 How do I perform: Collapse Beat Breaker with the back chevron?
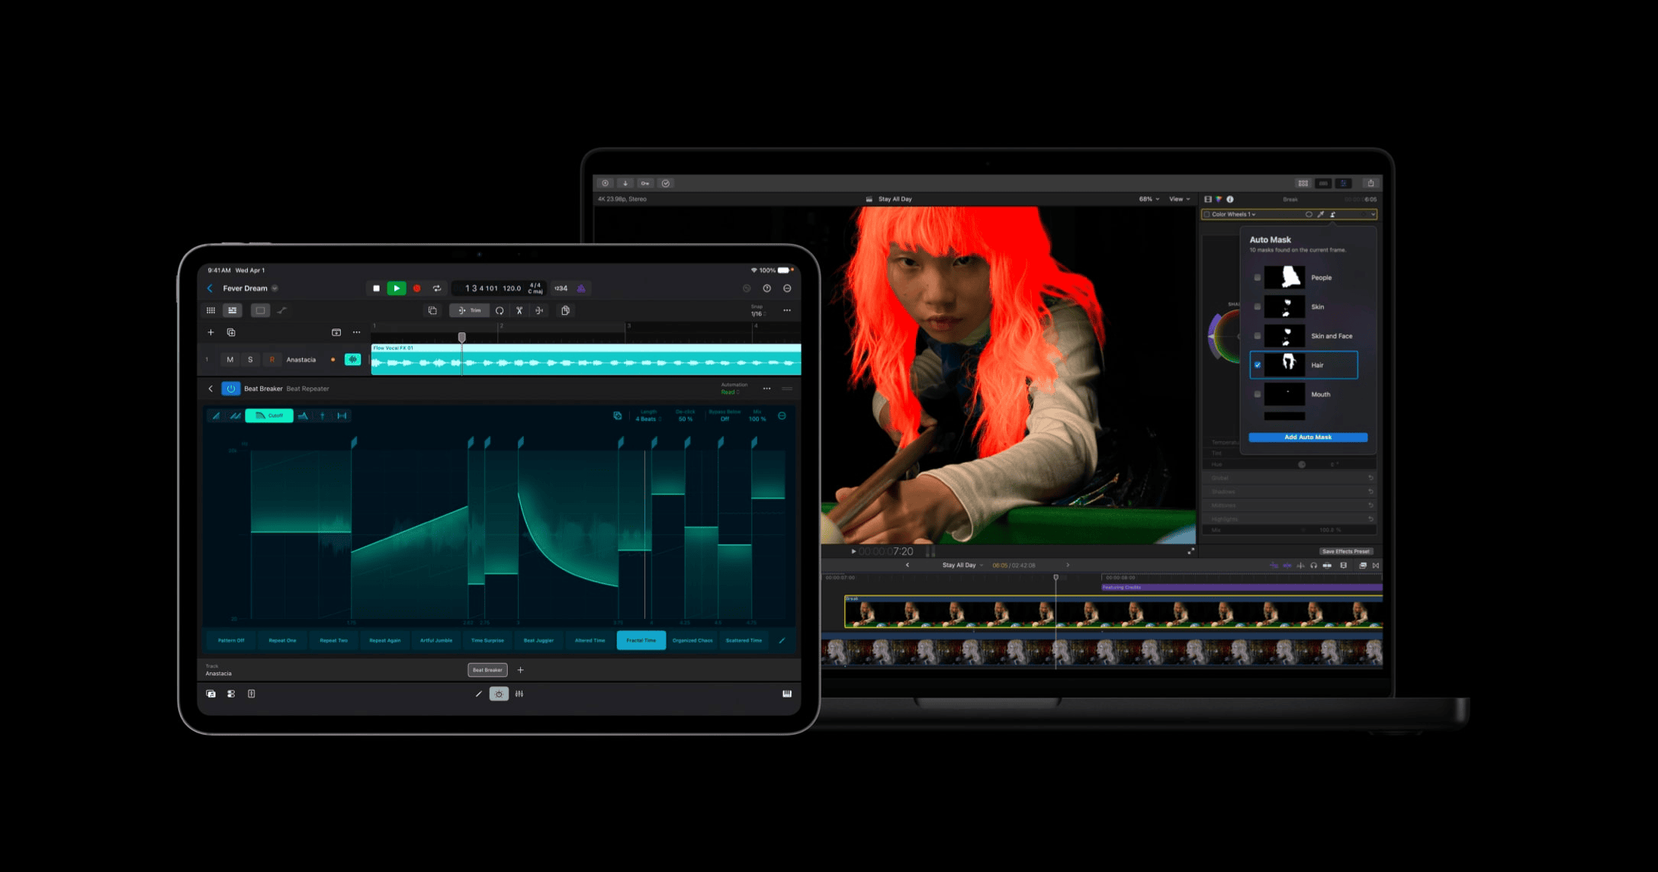click(210, 389)
